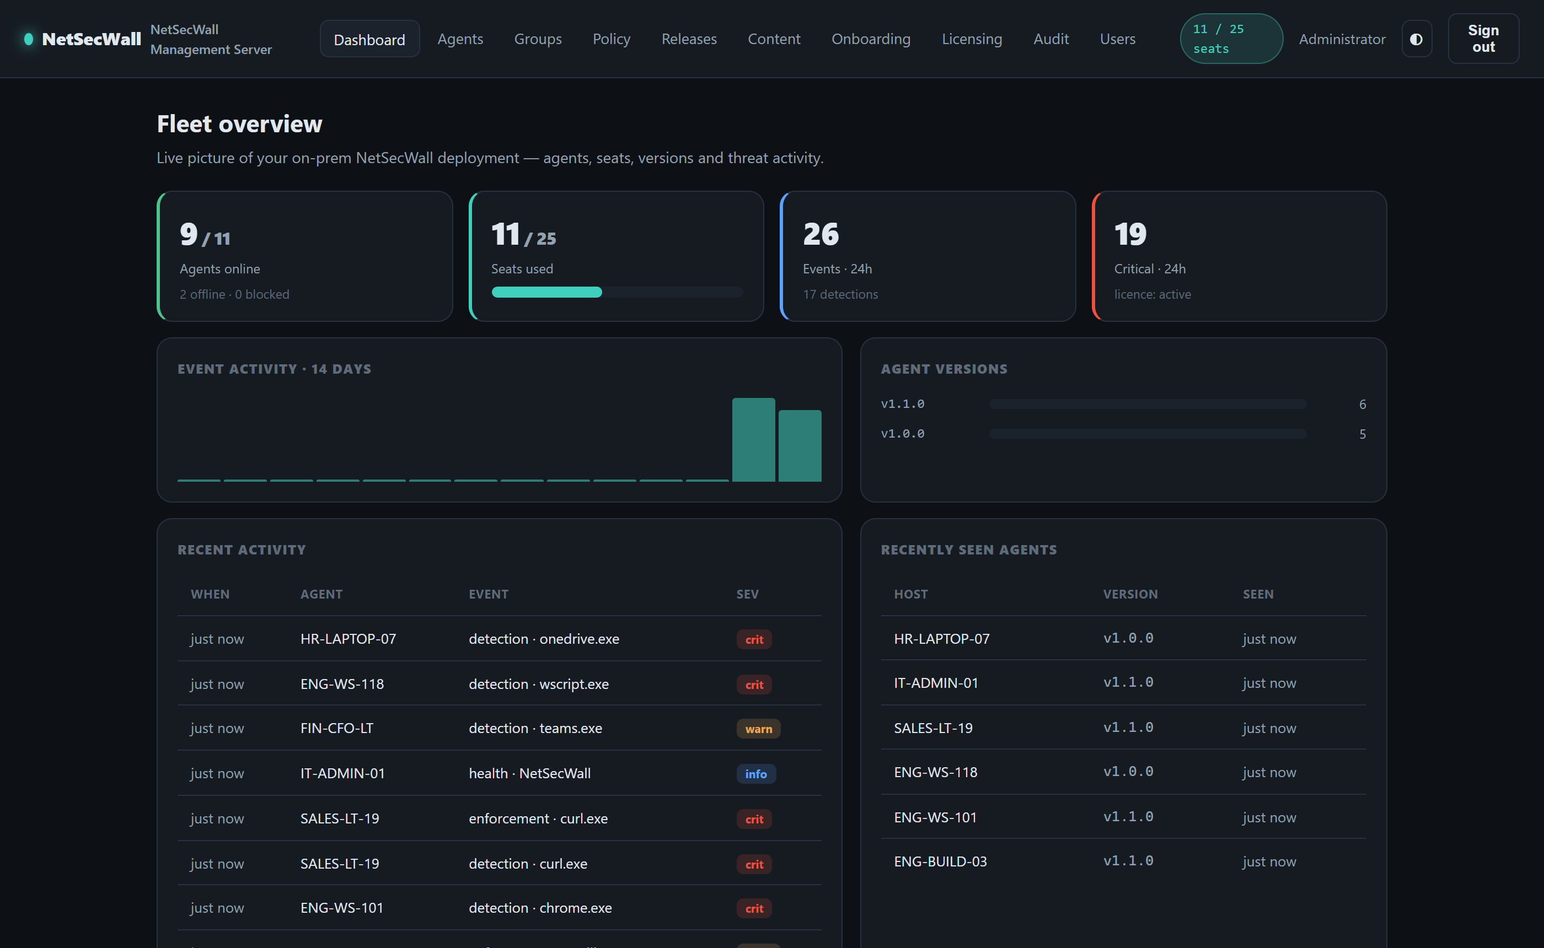1544x948 pixels.
Task: Select FIN-CFO-LT agent in Recent Activity
Action: (337, 728)
